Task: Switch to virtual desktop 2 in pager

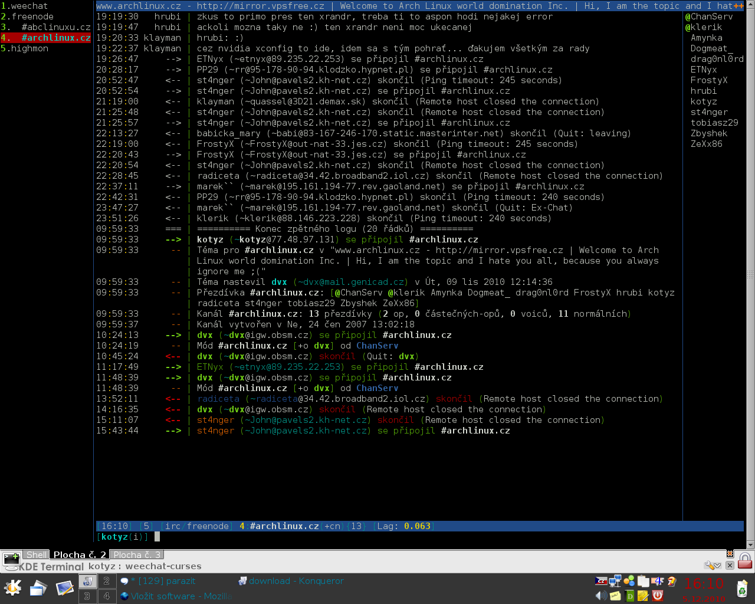Action: [106, 581]
